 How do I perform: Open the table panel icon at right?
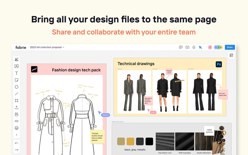click(x=231, y=55)
